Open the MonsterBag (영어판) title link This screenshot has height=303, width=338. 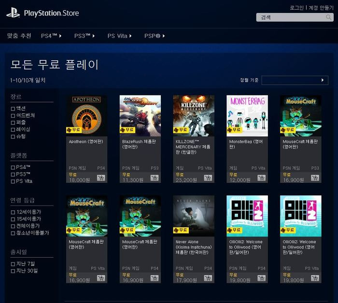246,144
